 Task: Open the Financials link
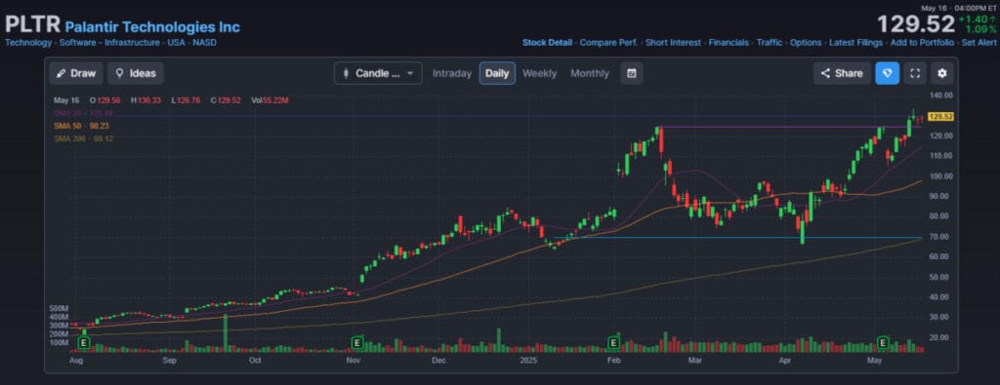[x=729, y=43]
